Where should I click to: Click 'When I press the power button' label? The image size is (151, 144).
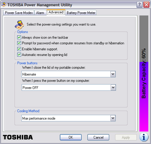[56, 81]
